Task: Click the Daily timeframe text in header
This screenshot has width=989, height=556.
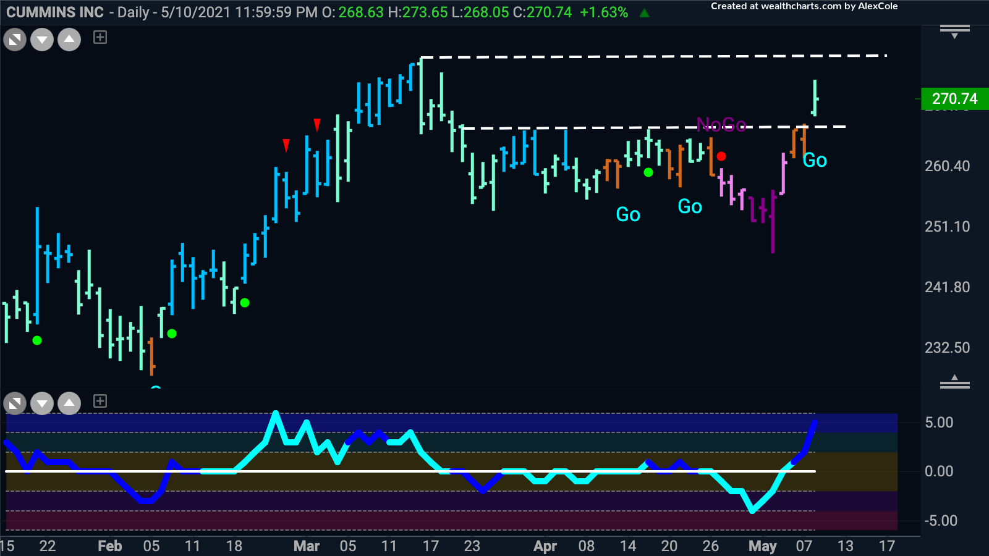Action: 133,12
